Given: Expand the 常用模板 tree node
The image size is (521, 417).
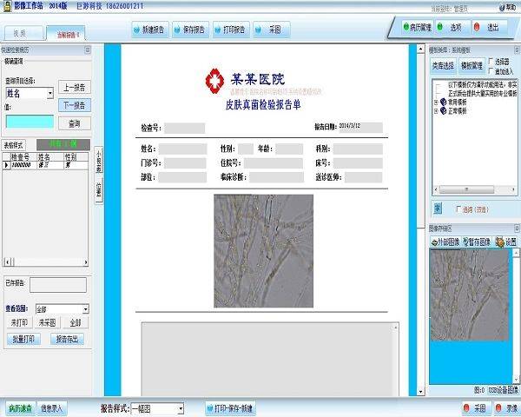Looking at the screenshot, I should 436,100.
